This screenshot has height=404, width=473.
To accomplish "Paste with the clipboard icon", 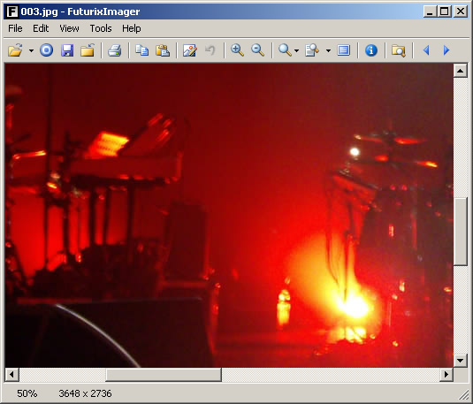I will [163, 50].
